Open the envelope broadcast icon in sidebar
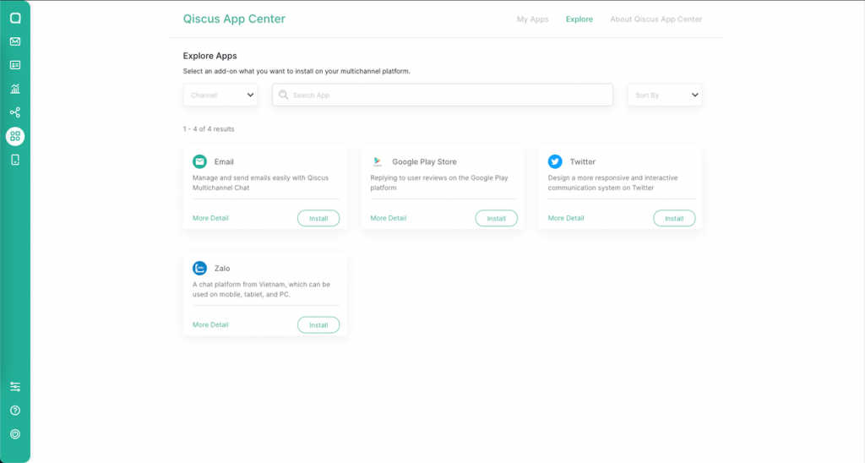 (15, 41)
